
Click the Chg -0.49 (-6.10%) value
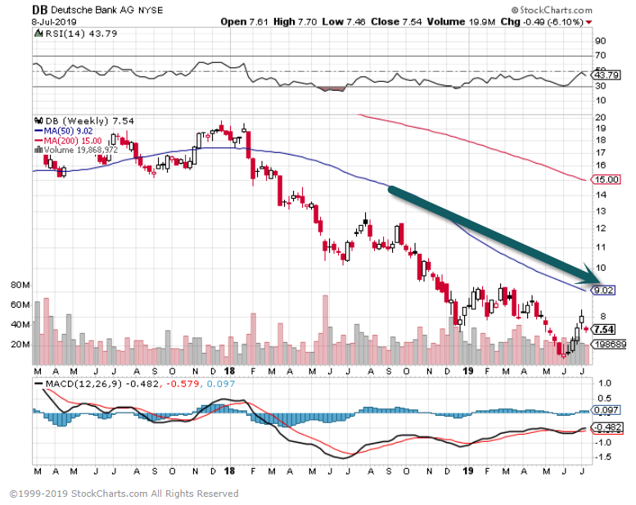tap(542, 22)
